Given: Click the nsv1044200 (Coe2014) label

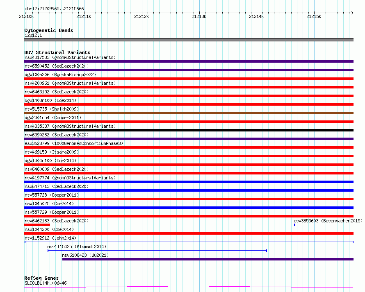Looking at the screenshot, I should [x=49, y=229].
